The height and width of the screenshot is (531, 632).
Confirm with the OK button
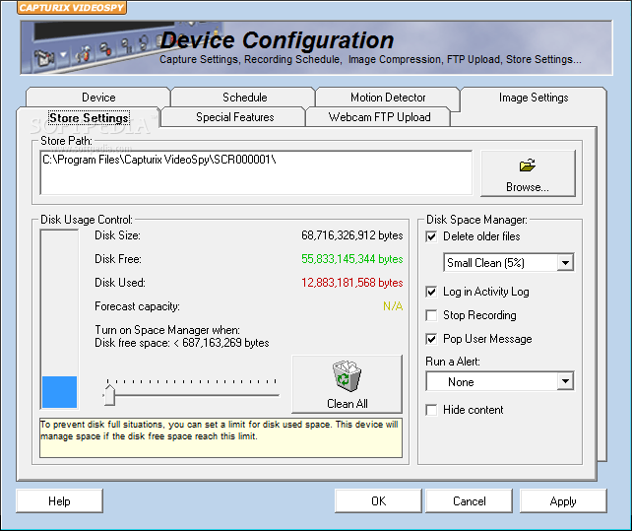click(378, 501)
